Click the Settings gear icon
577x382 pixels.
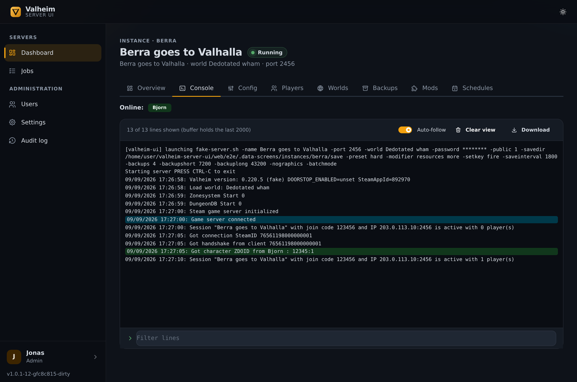point(12,122)
